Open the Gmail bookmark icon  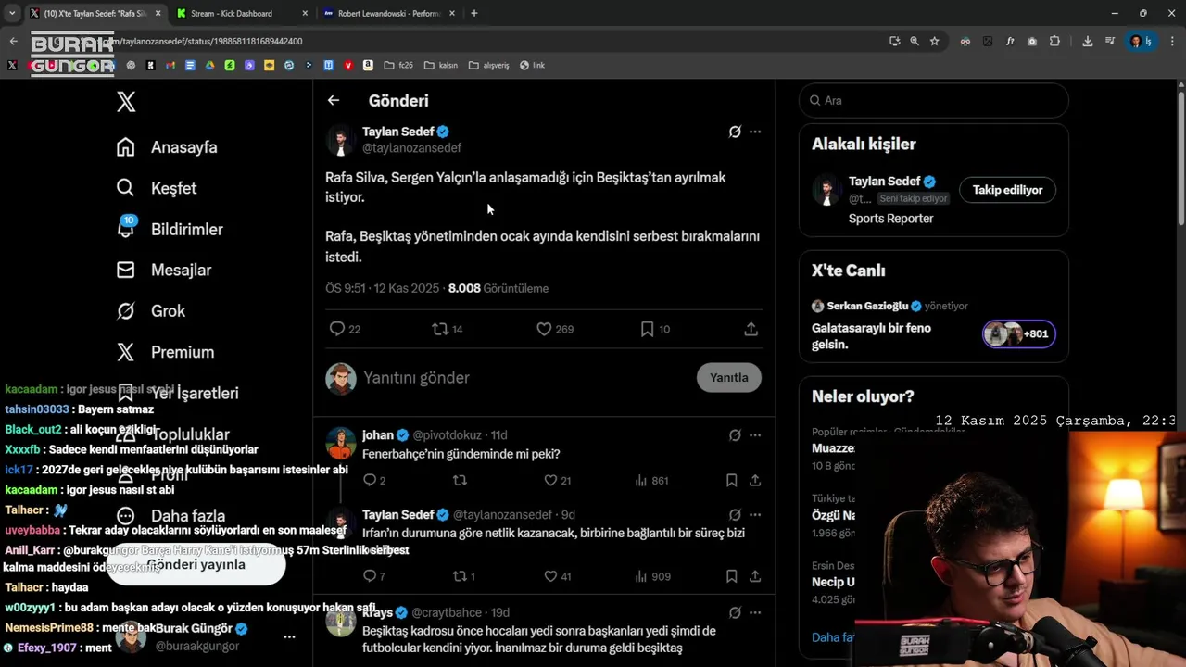[x=170, y=65]
